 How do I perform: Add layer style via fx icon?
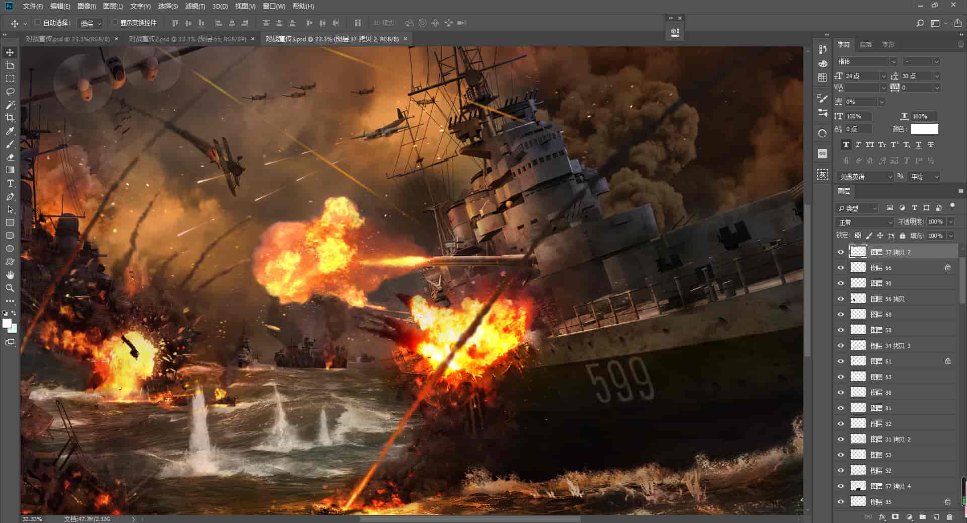[x=882, y=517]
